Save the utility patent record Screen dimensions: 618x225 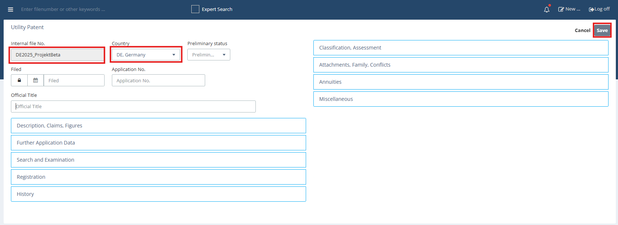coord(602,31)
